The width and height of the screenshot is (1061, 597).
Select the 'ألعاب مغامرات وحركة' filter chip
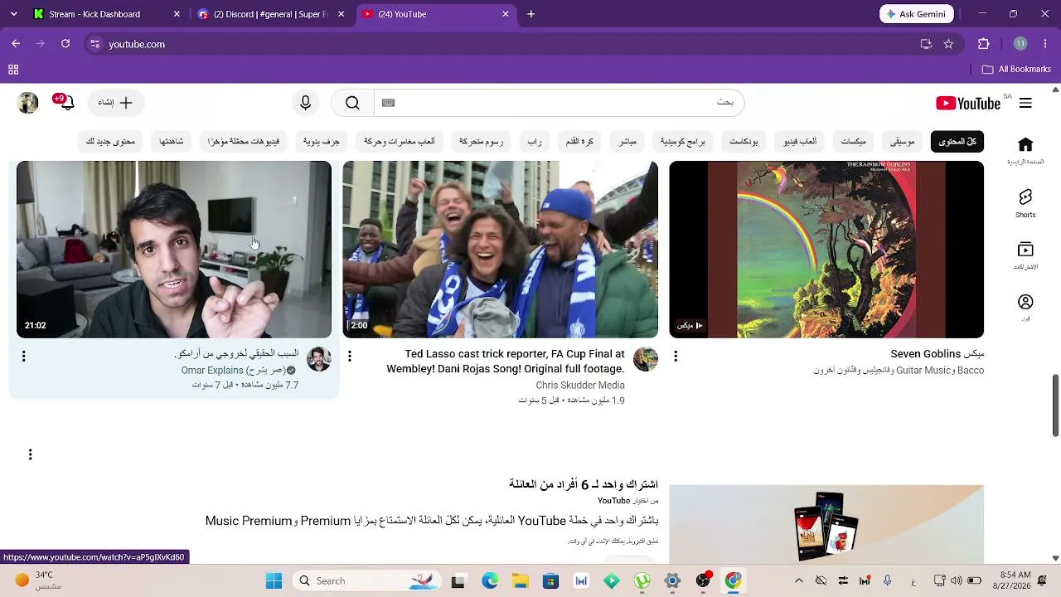pos(400,141)
